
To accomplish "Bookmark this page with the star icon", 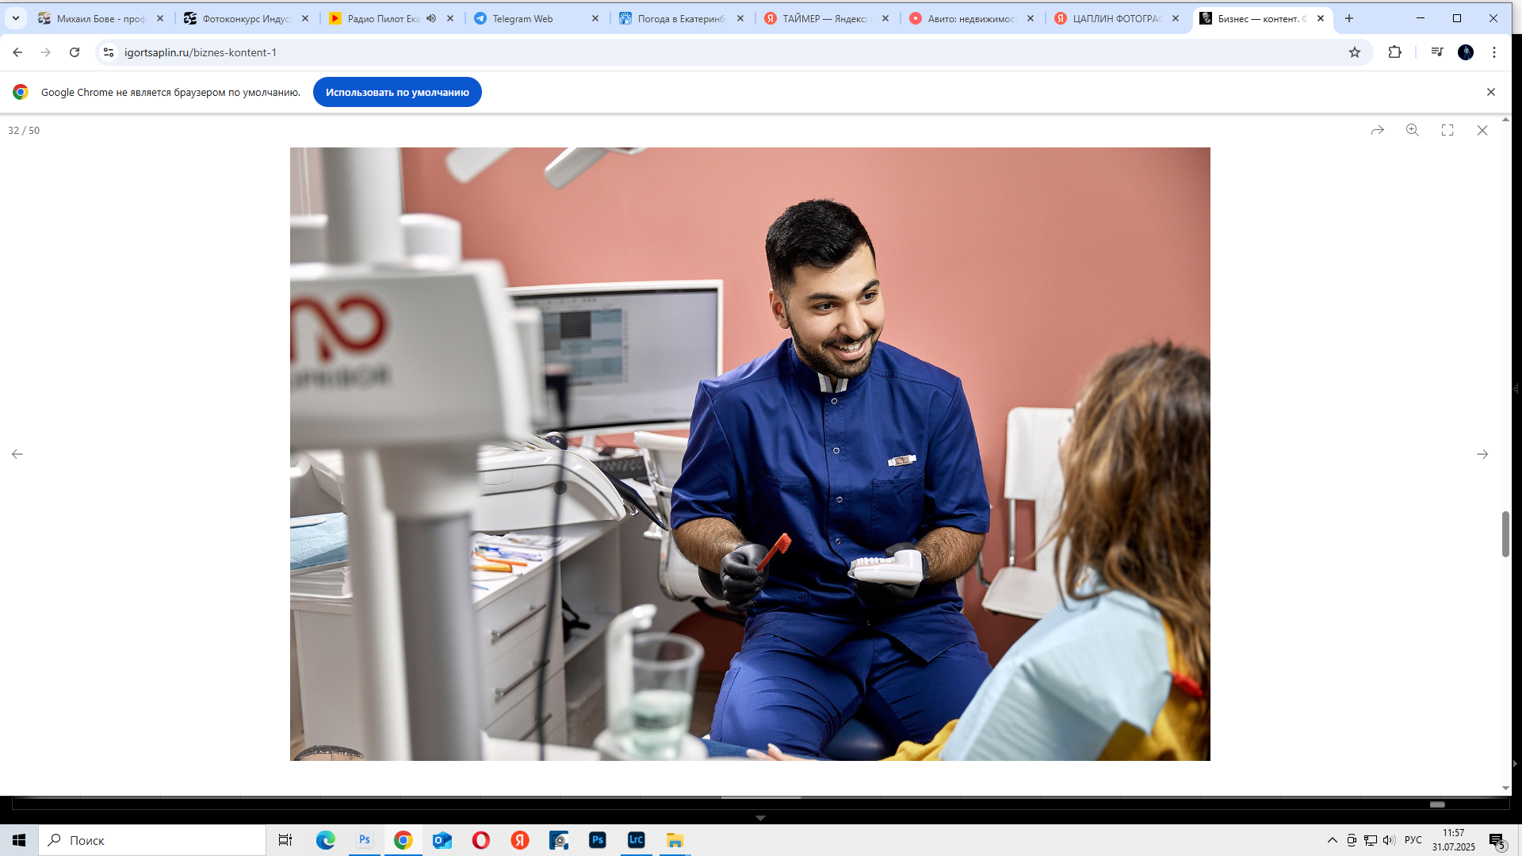I will pyautogui.click(x=1355, y=52).
